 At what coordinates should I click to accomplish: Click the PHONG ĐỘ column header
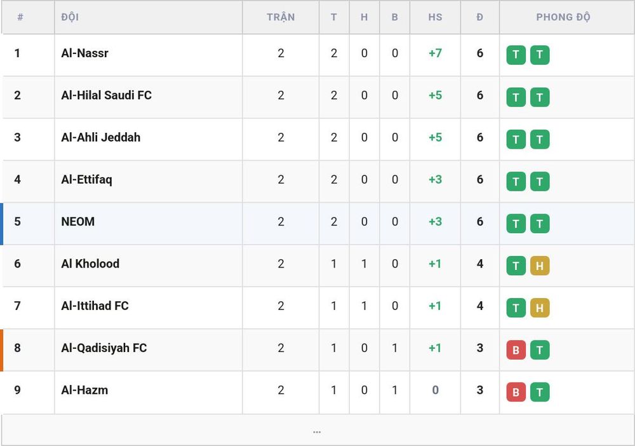click(x=563, y=17)
